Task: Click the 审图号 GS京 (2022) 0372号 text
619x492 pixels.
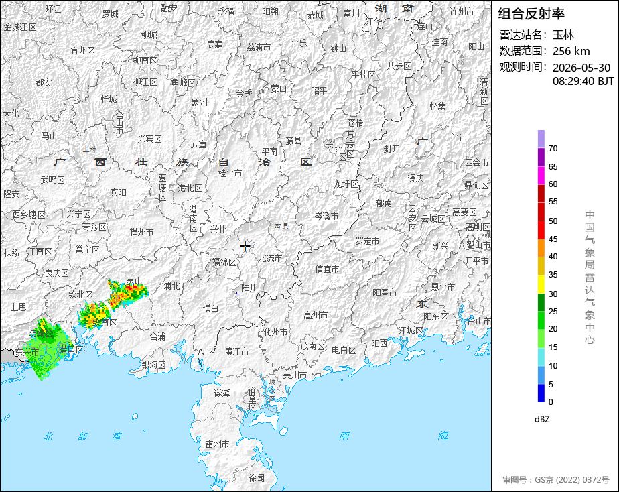Action: pyautogui.click(x=556, y=480)
